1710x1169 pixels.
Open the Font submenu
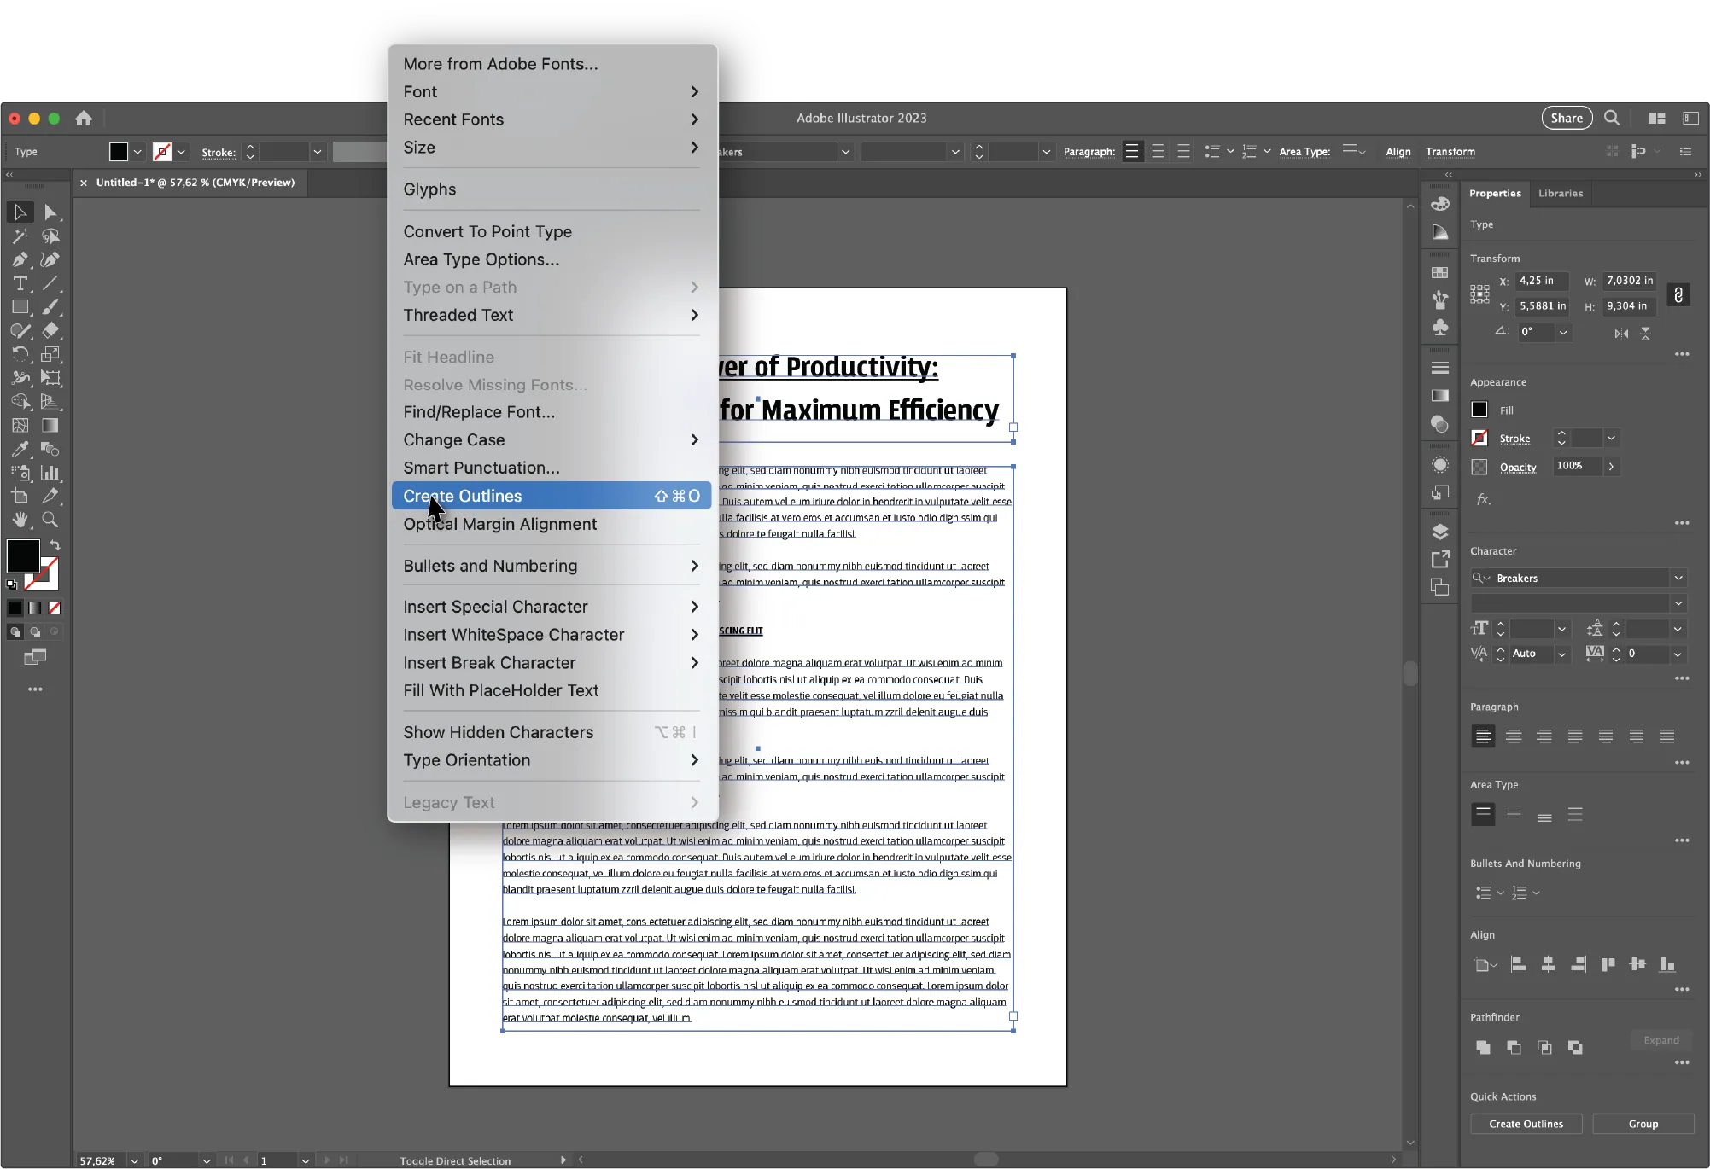tap(551, 91)
